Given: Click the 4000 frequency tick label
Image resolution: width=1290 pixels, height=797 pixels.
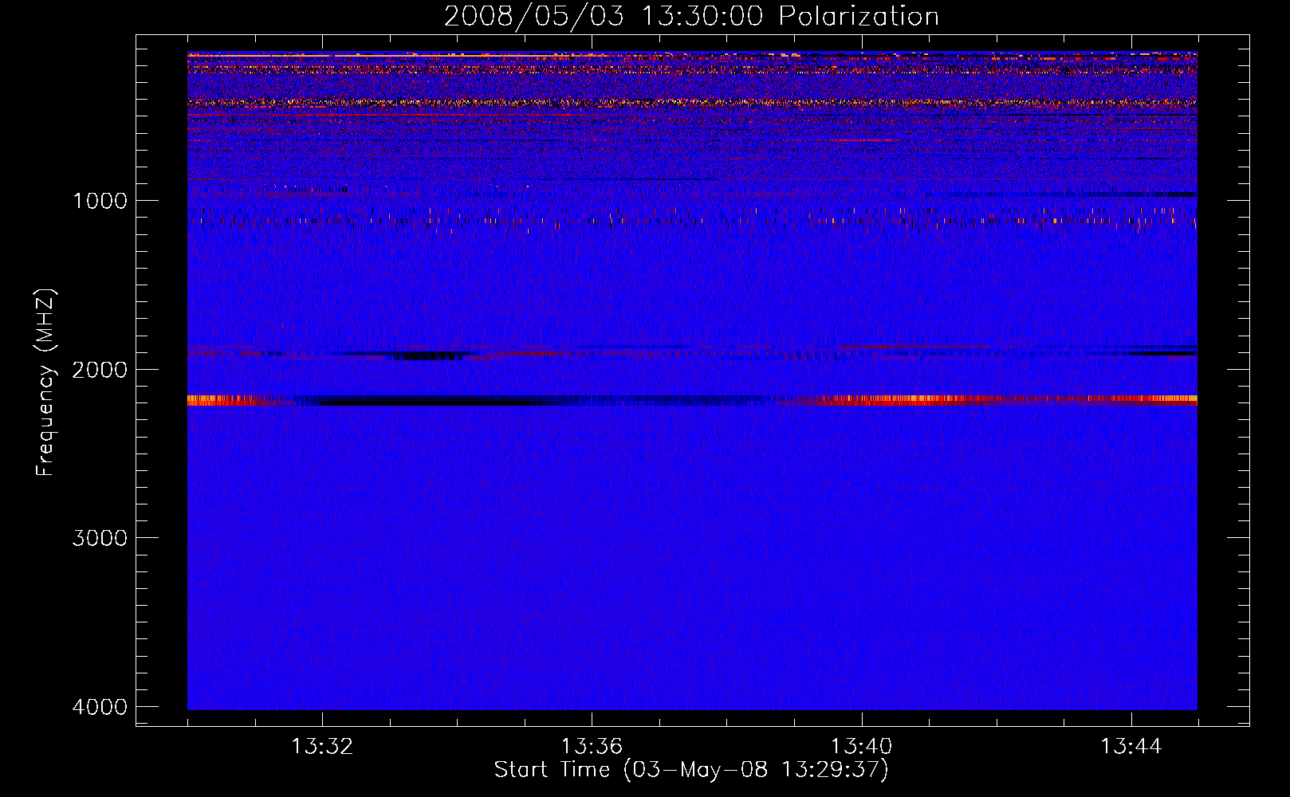Looking at the screenshot, I should click(100, 707).
